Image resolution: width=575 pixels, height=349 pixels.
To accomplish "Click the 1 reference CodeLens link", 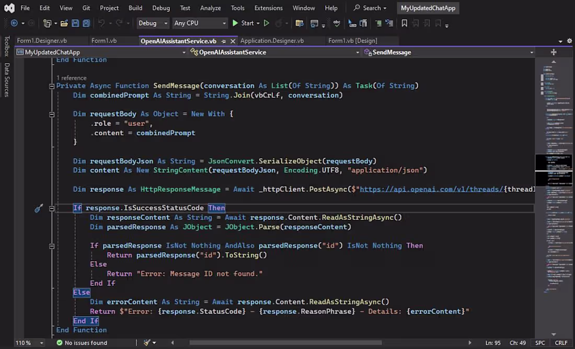I will point(72,78).
